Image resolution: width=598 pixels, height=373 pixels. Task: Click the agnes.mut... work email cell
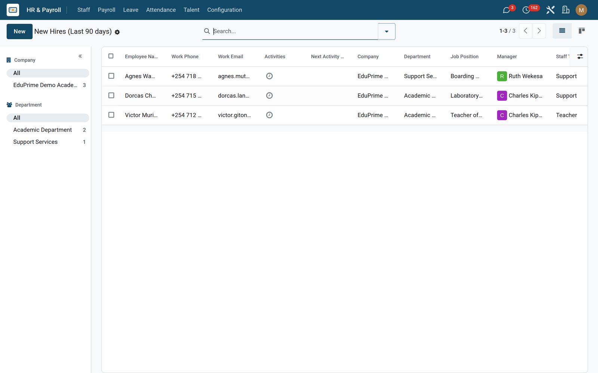tap(234, 76)
